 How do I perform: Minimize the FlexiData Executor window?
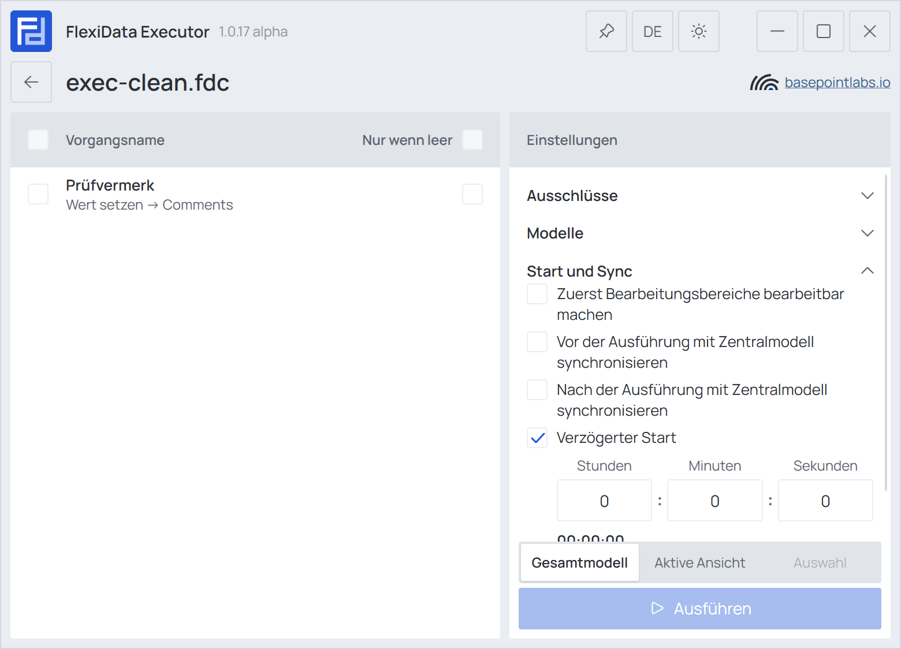[777, 31]
